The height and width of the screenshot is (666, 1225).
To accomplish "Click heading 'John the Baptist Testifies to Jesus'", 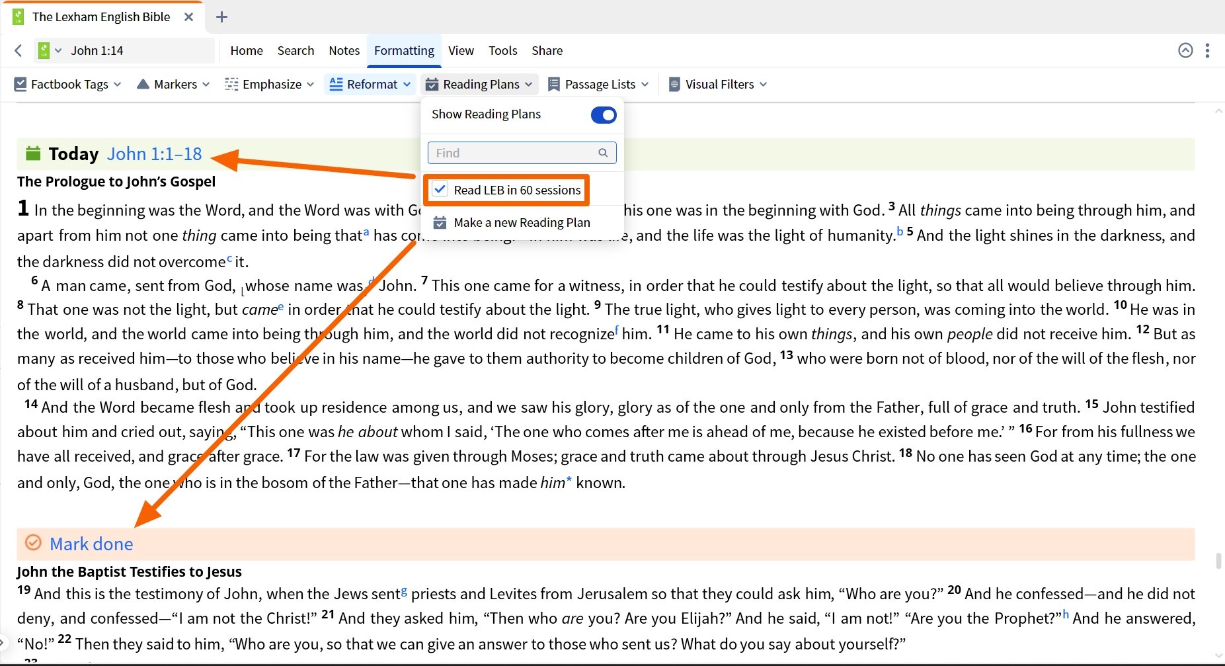I will [129, 571].
